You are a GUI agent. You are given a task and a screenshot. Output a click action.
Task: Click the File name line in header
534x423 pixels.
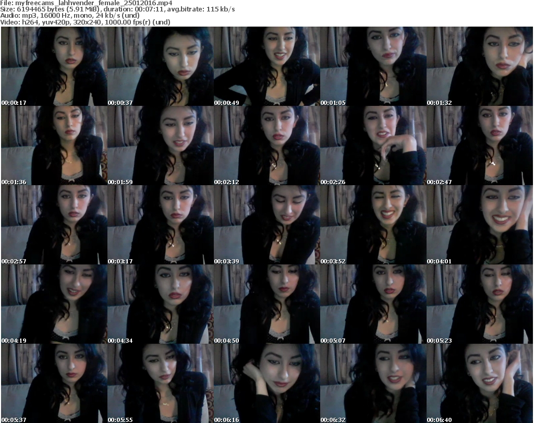(x=86, y=3)
